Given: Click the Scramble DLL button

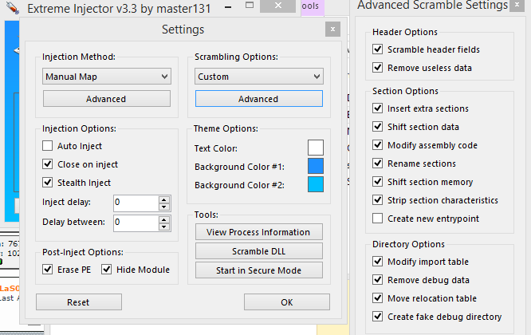Looking at the screenshot, I should pyautogui.click(x=259, y=251).
